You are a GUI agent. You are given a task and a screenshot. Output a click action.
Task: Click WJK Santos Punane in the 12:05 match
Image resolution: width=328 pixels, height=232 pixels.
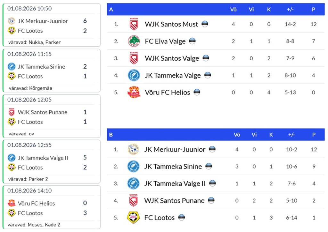coord(43,112)
